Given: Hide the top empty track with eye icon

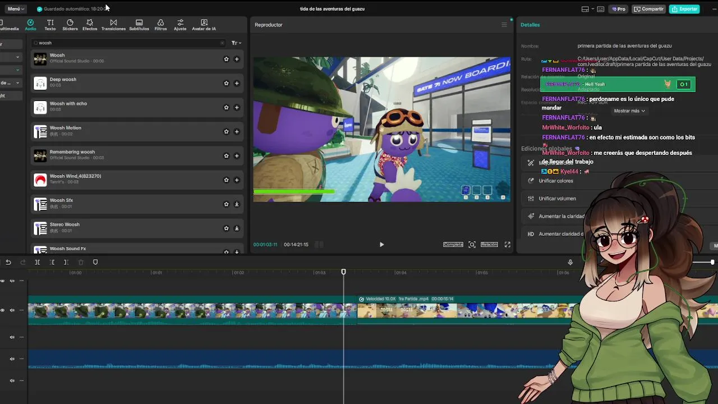Looking at the screenshot, I should [3, 281].
